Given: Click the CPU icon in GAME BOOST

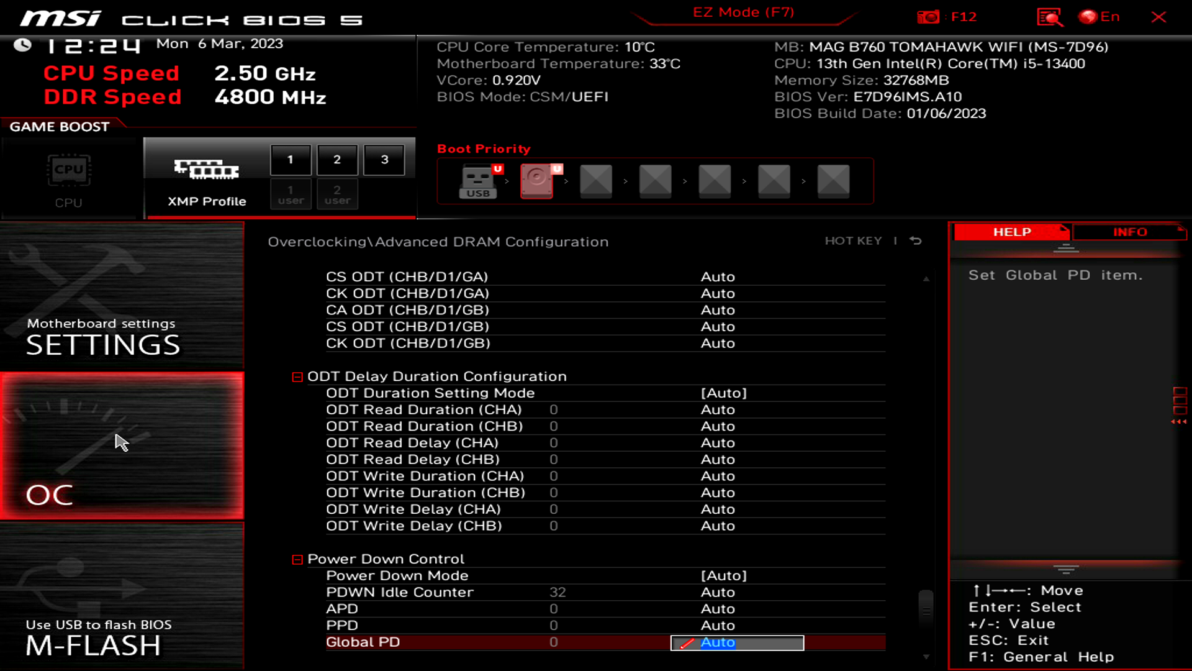Looking at the screenshot, I should 68,170.
